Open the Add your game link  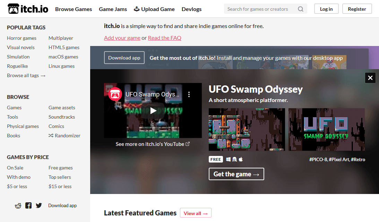[x=122, y=38]
